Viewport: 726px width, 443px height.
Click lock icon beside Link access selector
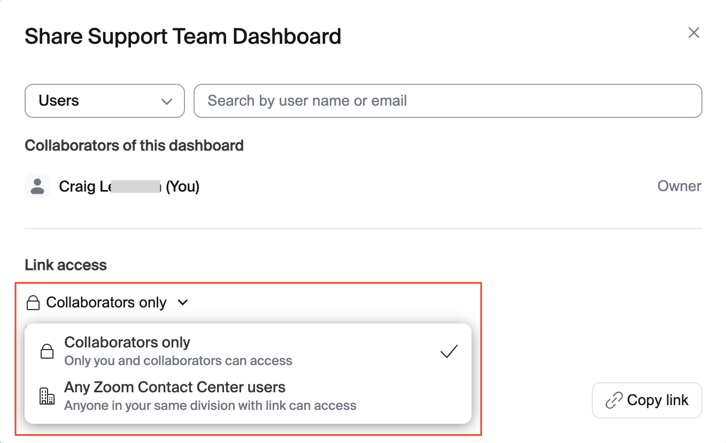click(x=33, y=303)
